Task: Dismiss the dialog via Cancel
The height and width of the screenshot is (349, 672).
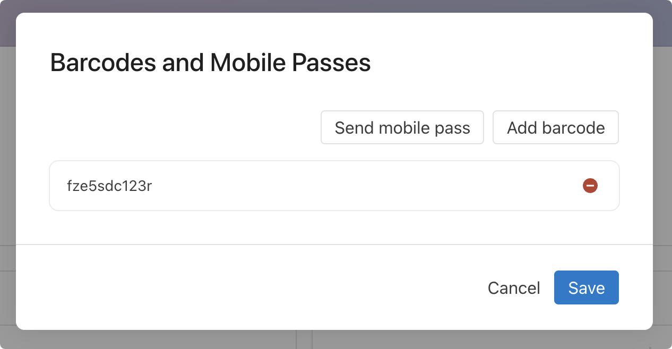Action: tap(514, 288)
